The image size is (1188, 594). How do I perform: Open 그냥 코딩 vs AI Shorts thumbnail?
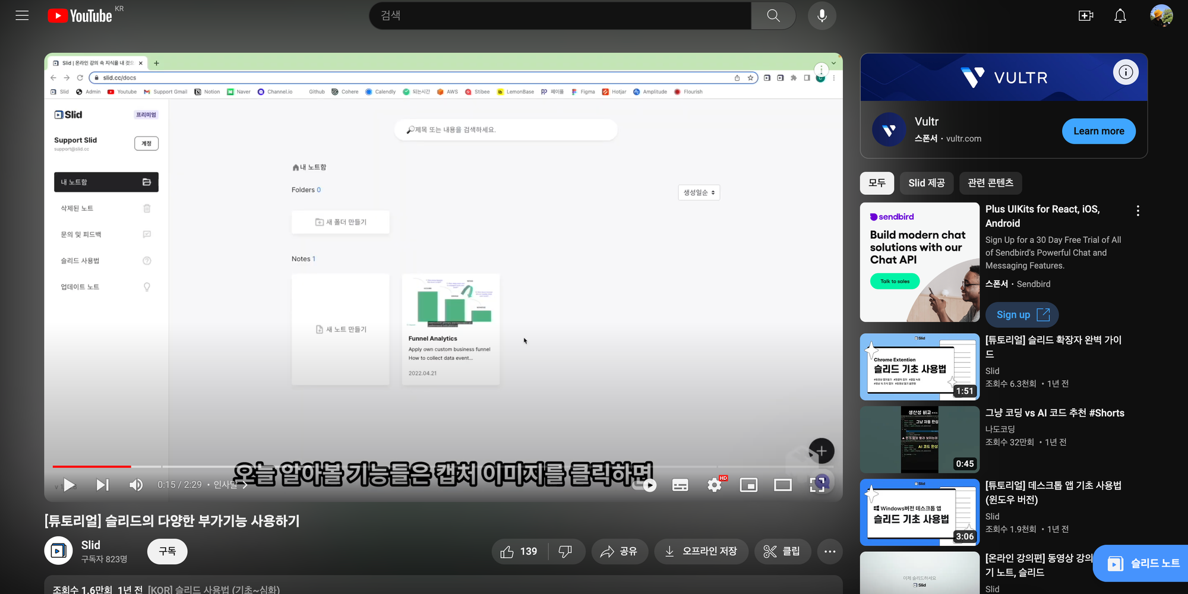coord(920,440)
